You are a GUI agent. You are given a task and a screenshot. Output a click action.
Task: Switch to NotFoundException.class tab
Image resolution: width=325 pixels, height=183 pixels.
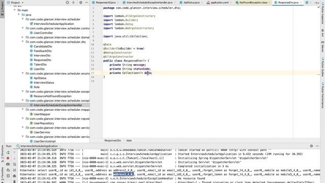[x=253, y=3]
